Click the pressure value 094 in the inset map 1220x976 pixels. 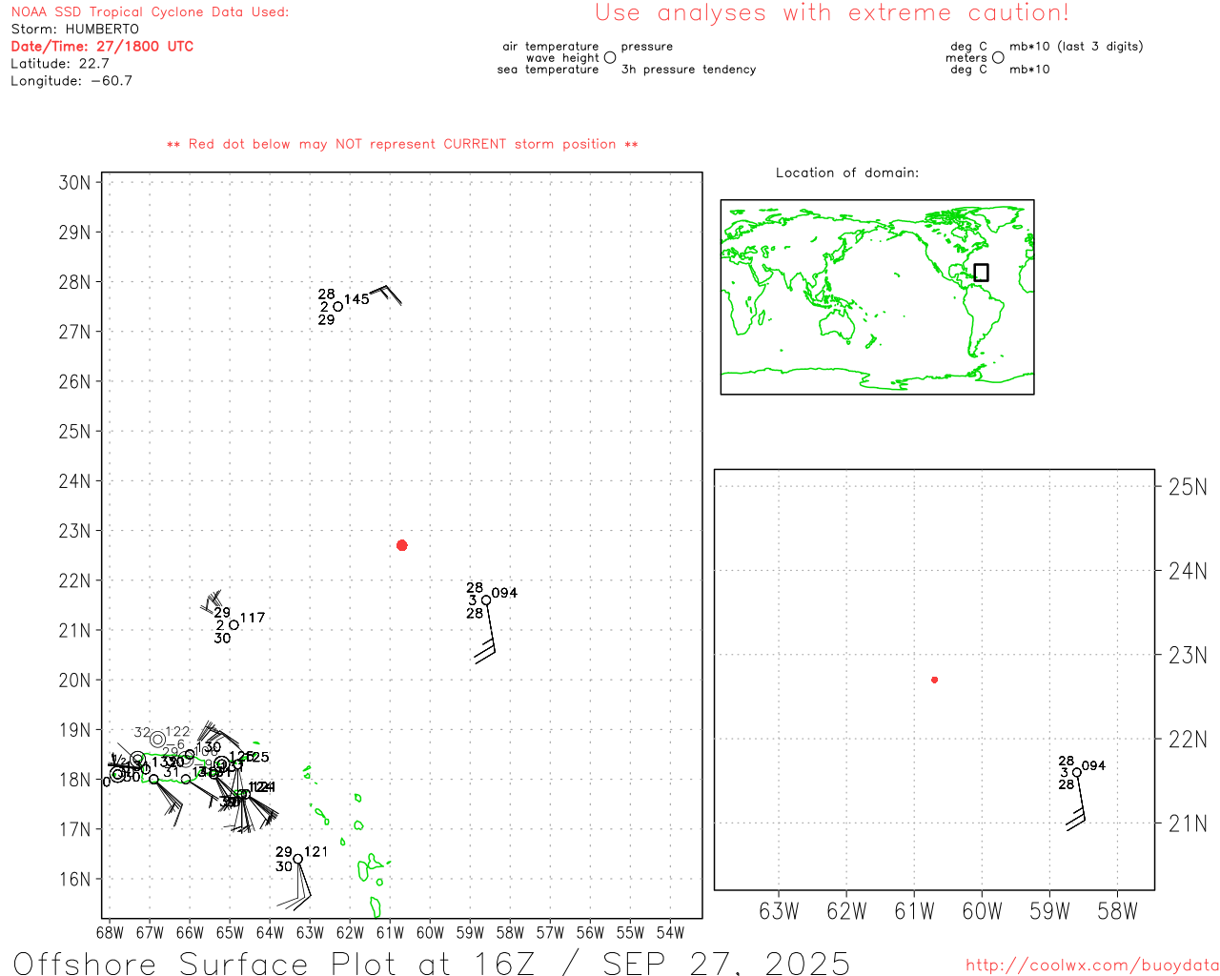(x=1094, y=766)
